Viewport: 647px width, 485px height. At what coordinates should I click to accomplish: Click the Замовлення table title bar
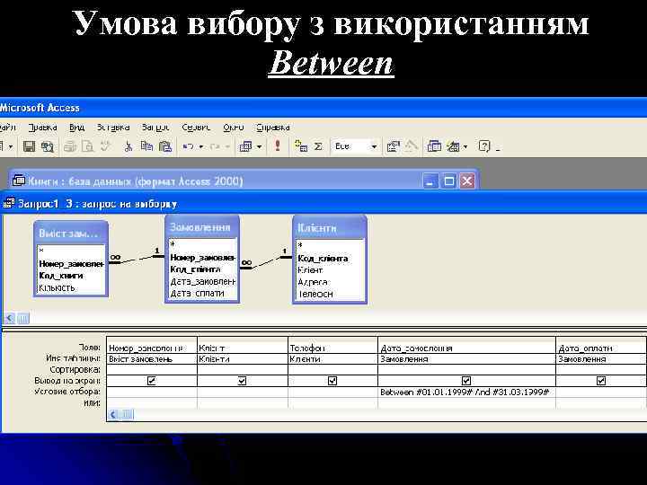[202, 227]
